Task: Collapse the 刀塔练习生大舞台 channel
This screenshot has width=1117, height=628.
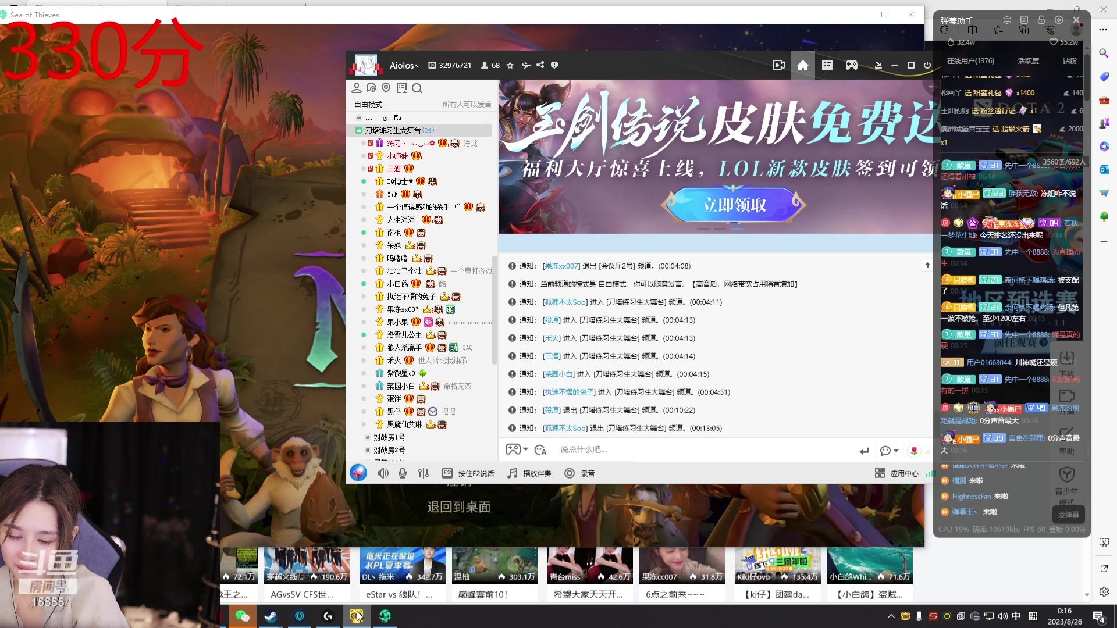Action: [x=359, y=130]
